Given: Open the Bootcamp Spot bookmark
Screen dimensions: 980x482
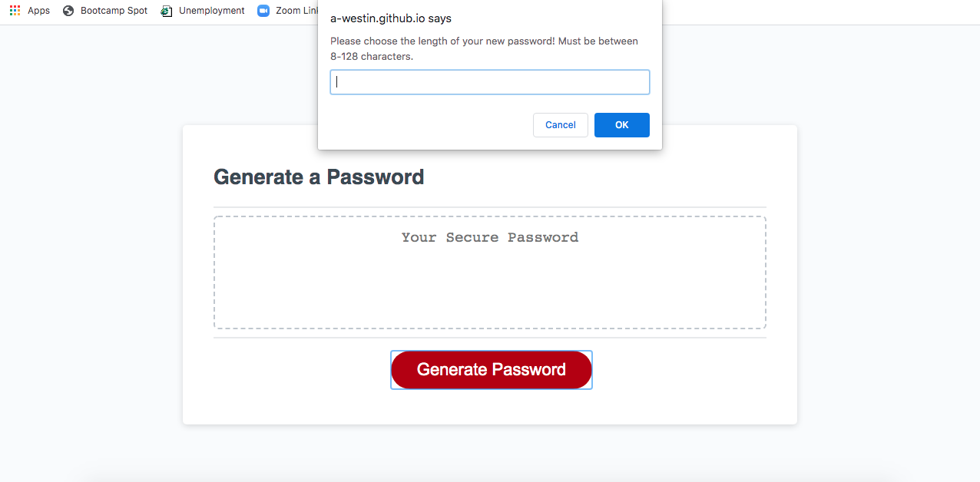Looking at the screenshot, I should (x=112, y=11).
